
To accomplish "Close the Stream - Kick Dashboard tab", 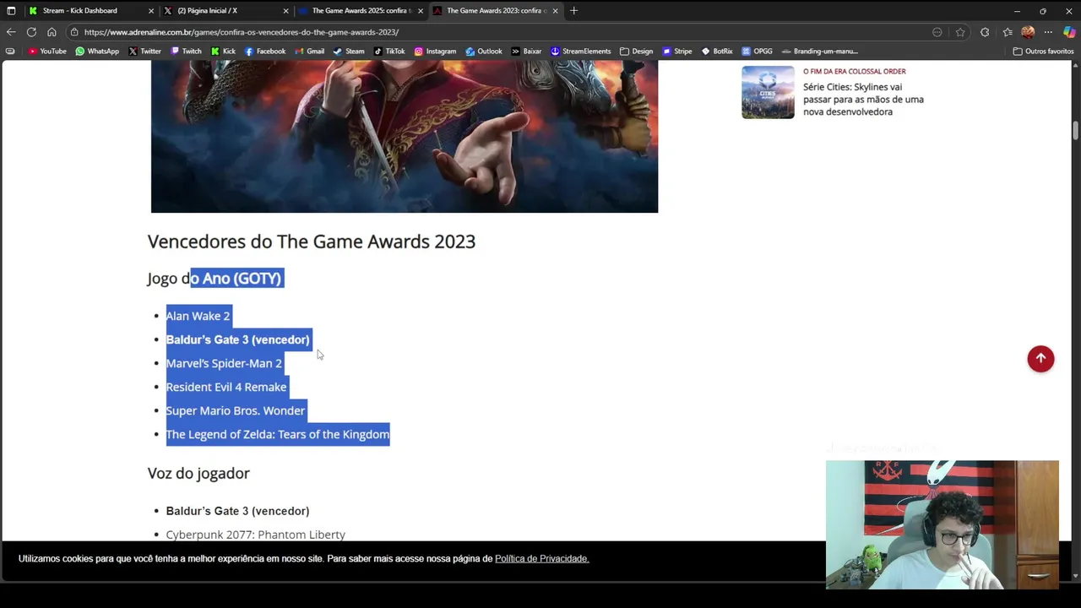I will [151, 11].
